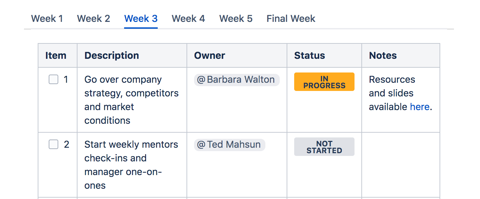This screenshot has width=480, height=199.
Task: Open Ted Mahsun's user mention
Action: [x=229, y=144]
